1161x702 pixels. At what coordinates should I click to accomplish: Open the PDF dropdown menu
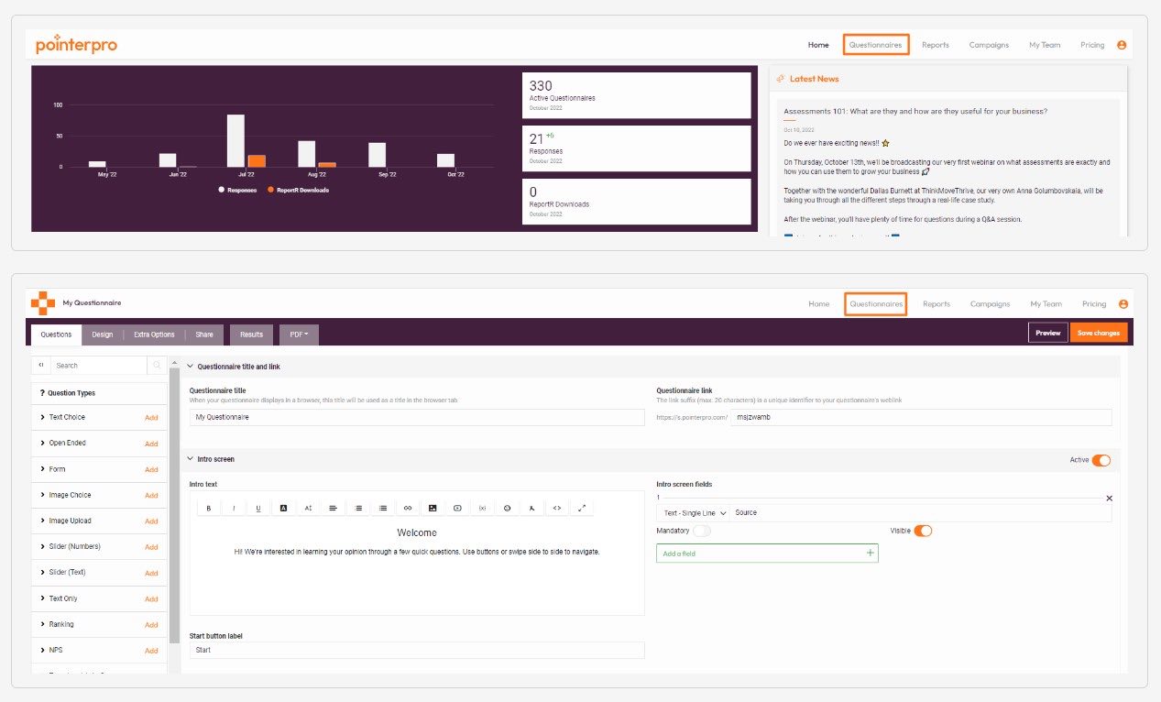pos(298,335)
